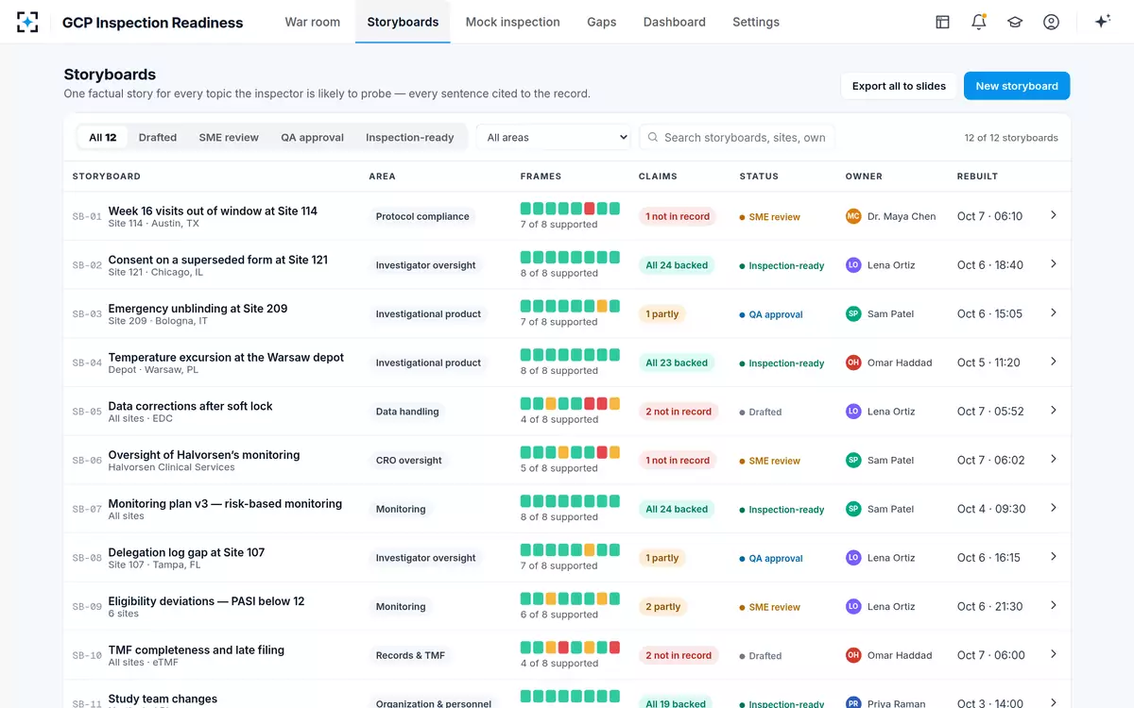The image size is (1134, 708).
Task: Open the All areas dropdown
Action: [554, 137]
